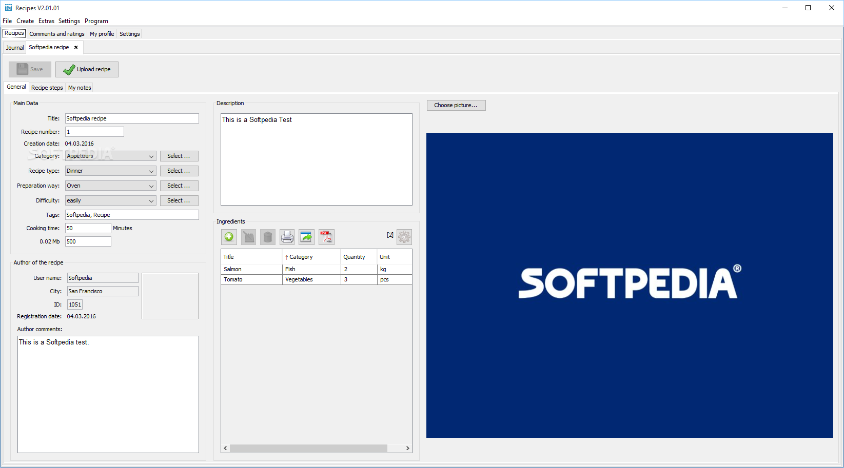Open ingredients table settings gear
The width and height of the screenshot is (844, 468).
(404, 237)
